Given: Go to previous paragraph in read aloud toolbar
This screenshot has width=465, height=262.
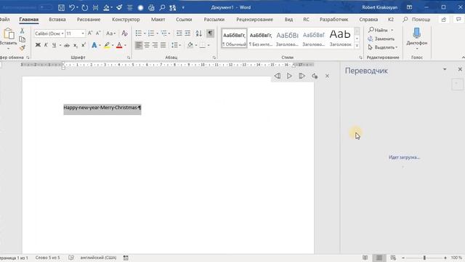Looking at the screenshot, I should (x=277, y=76).
